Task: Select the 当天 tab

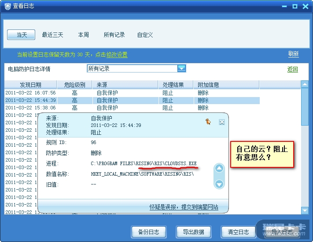Action: [21, 35]
